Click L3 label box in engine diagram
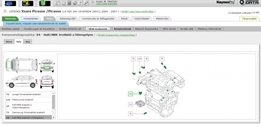The height and width of the screenshot is (127, 261). pos(130,105)
